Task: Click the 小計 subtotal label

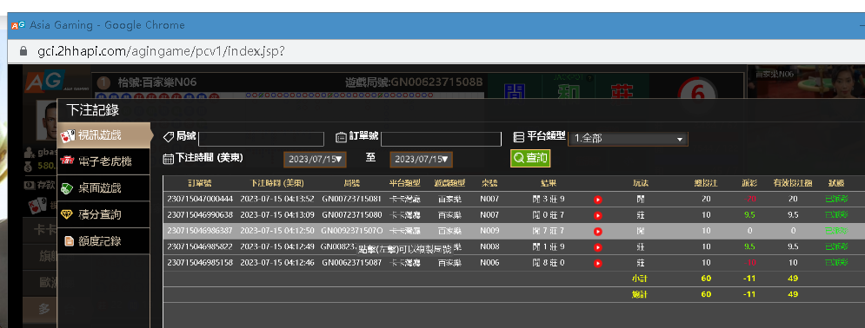Action: 639,279
